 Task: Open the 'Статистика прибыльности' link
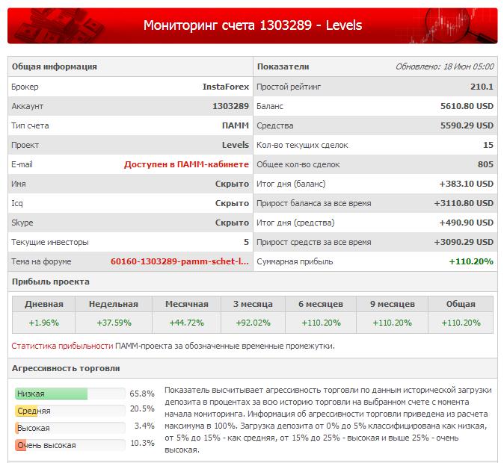62,346
